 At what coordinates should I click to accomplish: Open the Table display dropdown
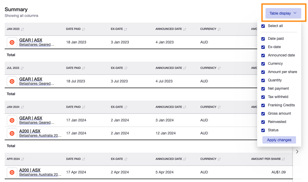(283, 13)
